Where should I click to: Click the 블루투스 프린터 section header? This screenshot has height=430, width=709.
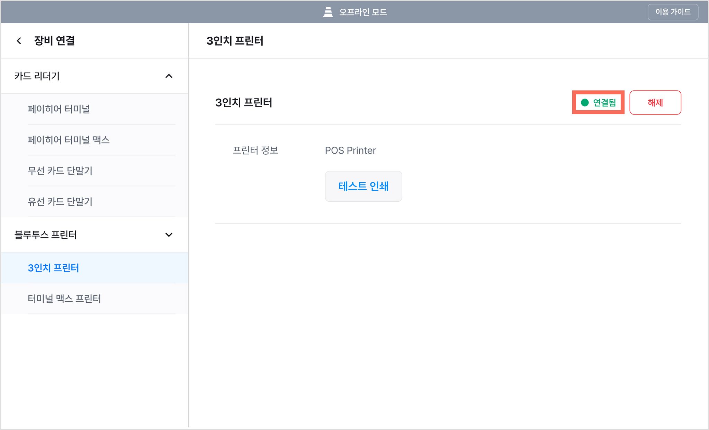95,235
